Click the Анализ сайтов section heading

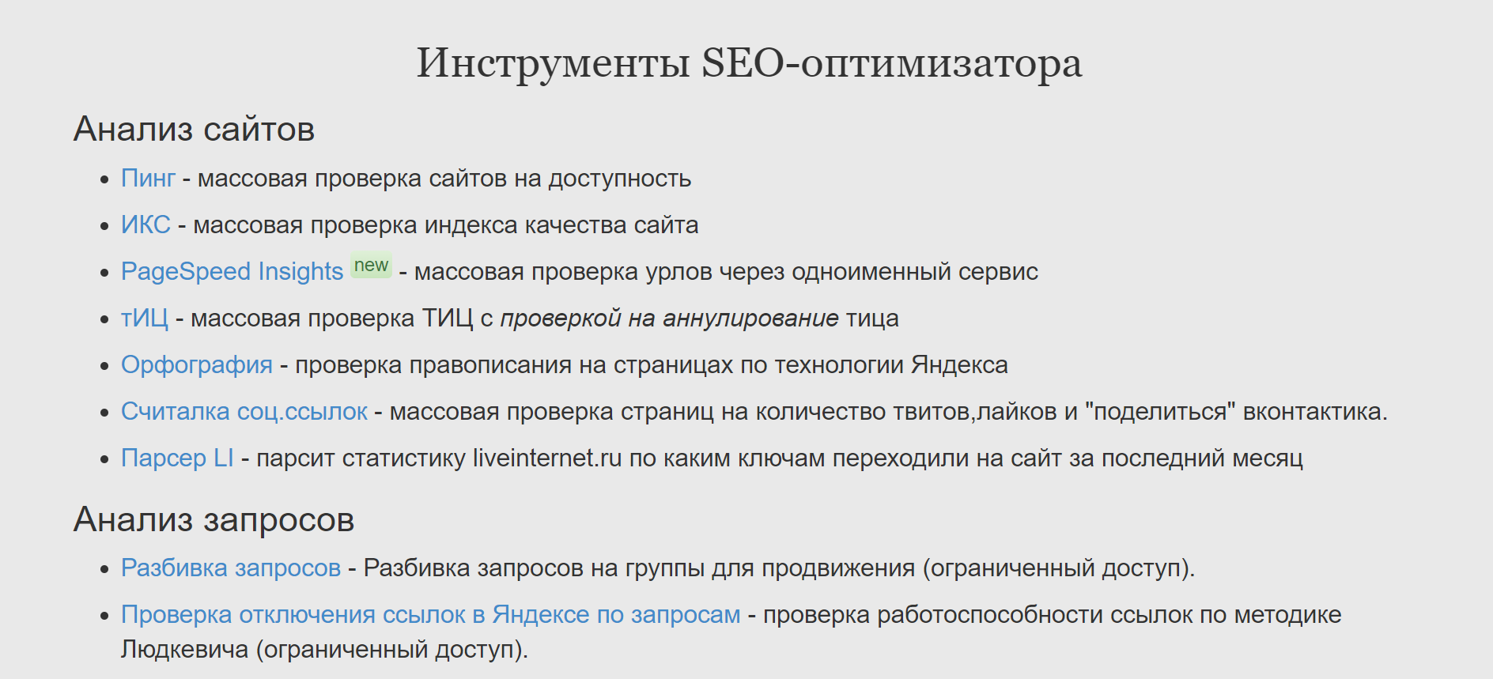click(x=195, y=129)
